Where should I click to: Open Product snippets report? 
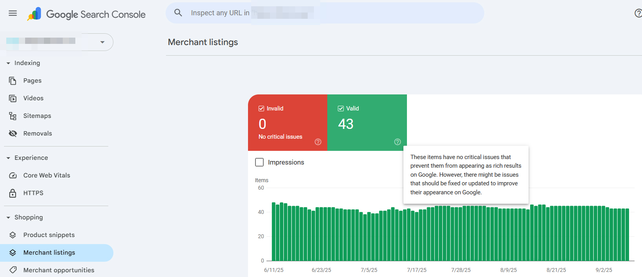[x=49, y=235]
